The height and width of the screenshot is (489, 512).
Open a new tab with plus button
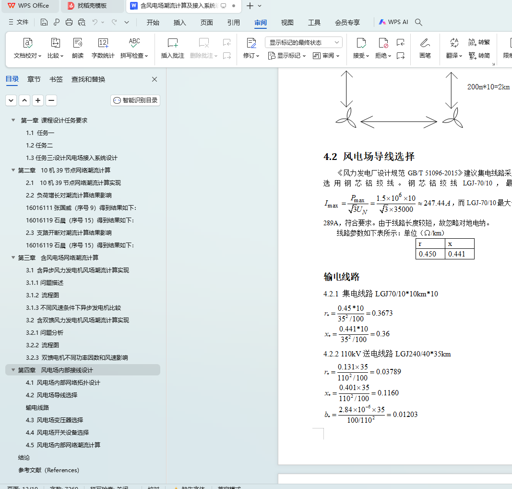pos(250,6)
